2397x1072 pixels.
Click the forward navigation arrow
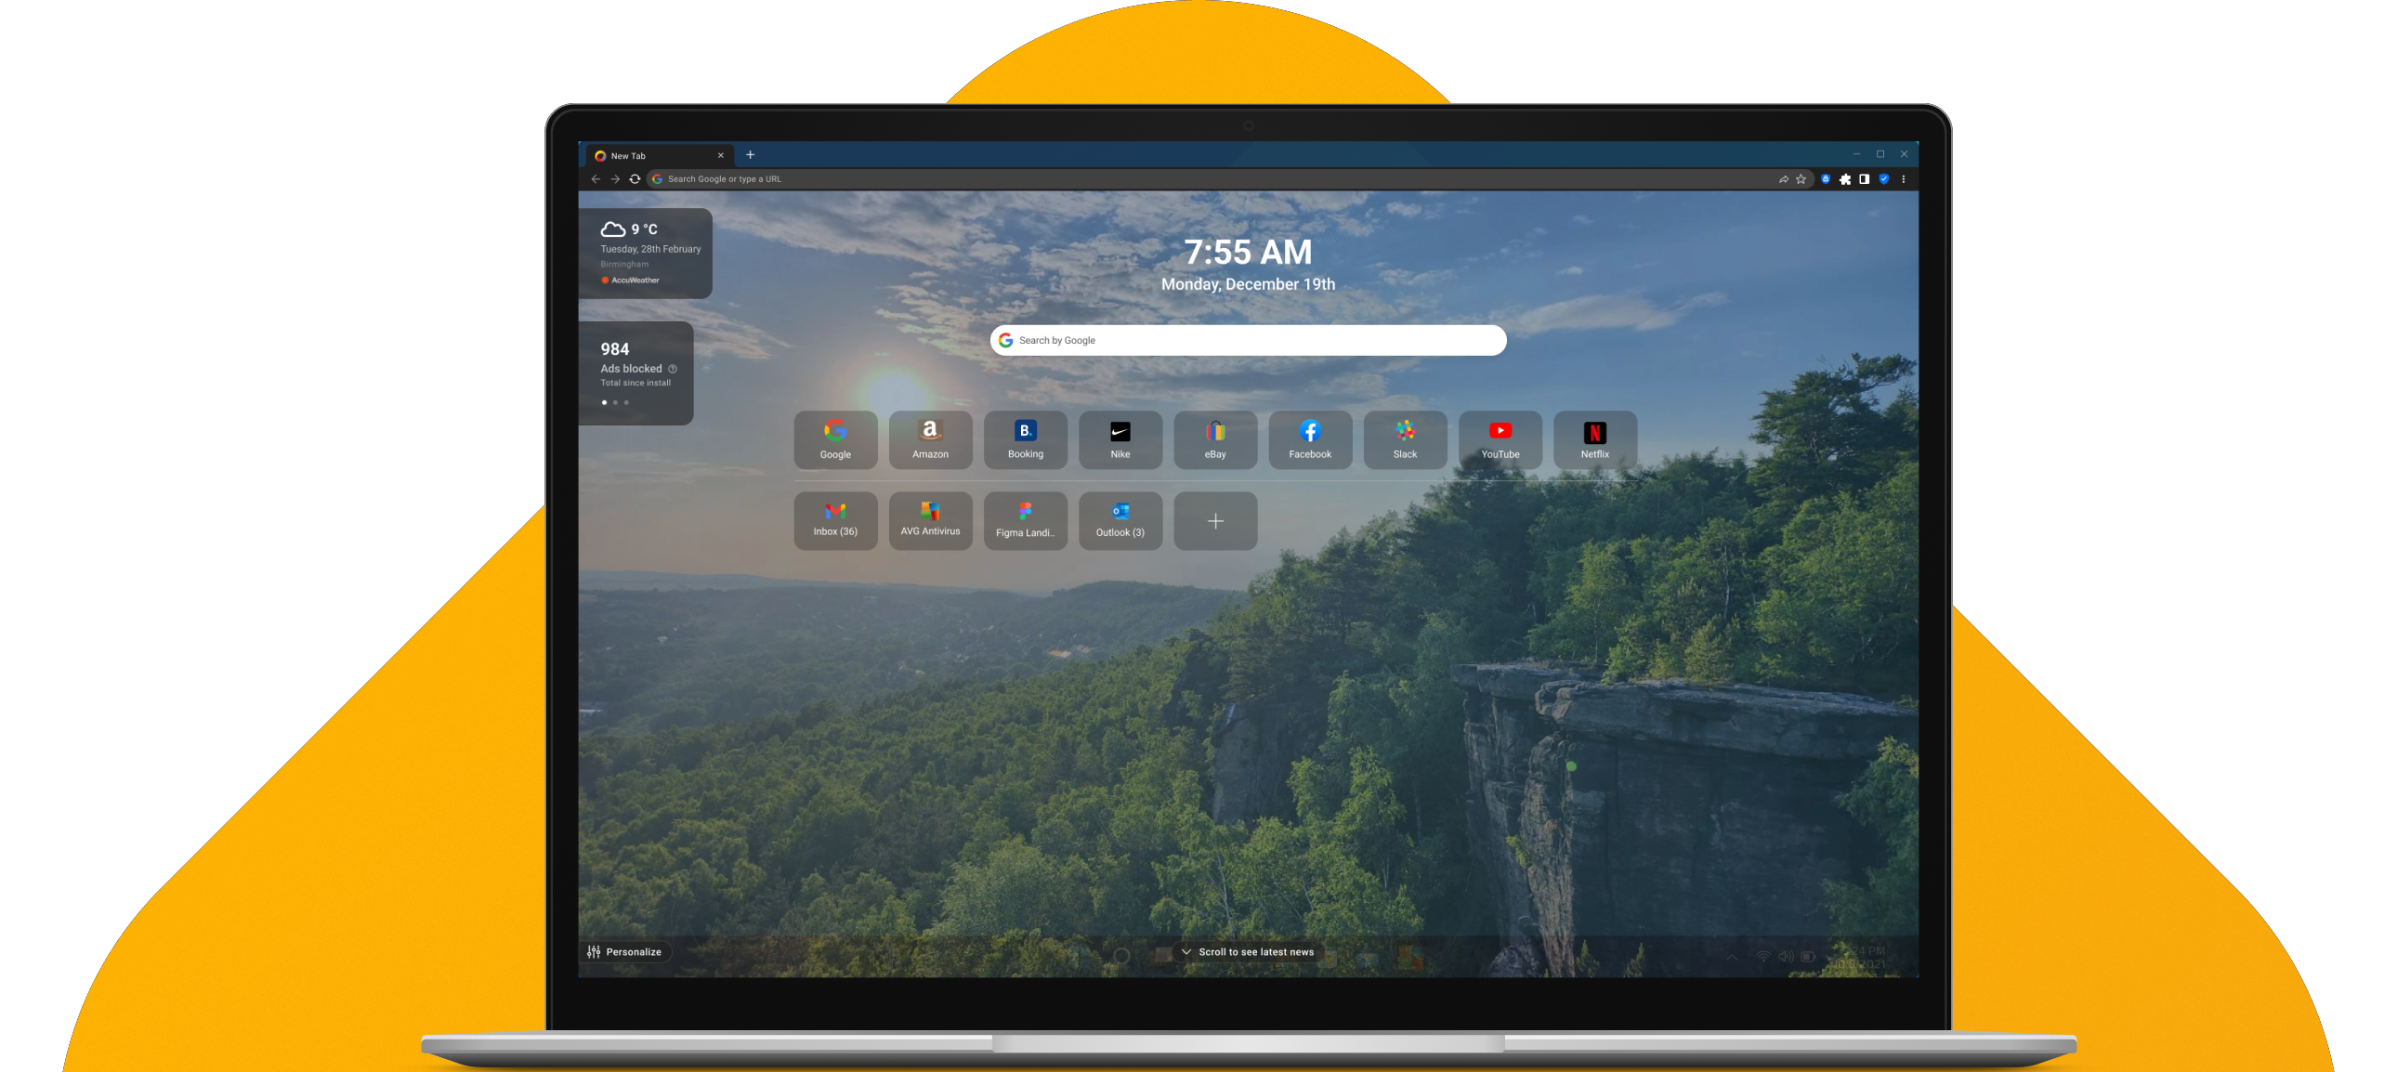(611, 179)
